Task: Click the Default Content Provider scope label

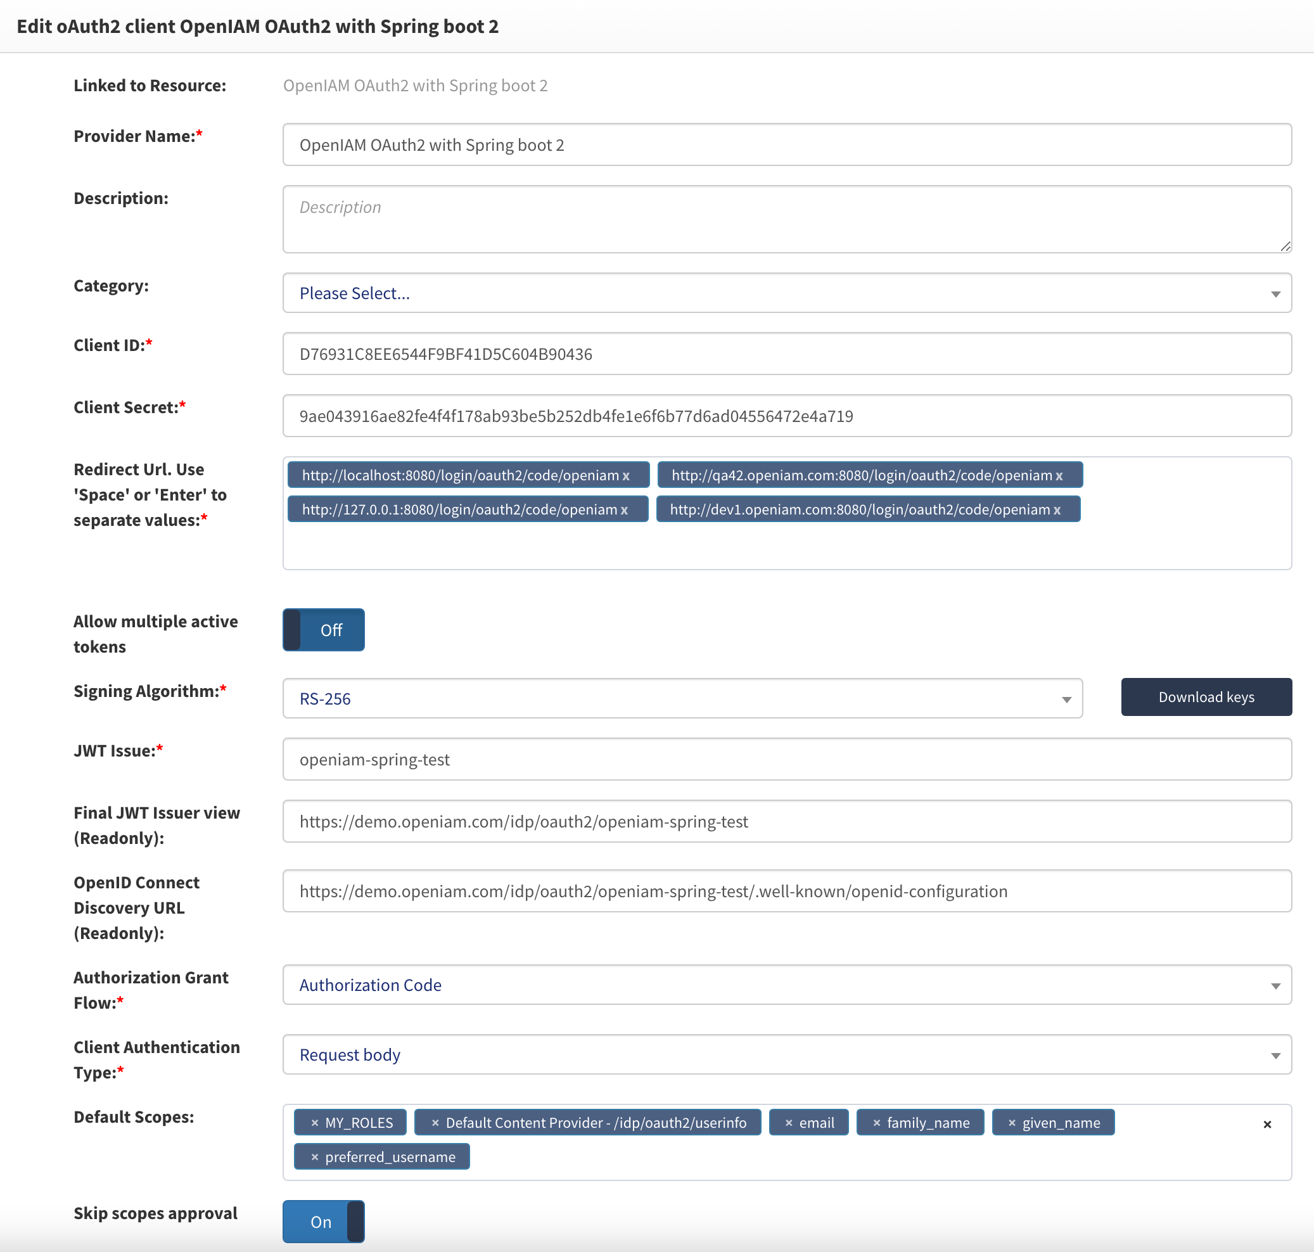Action: point(596,1123)
